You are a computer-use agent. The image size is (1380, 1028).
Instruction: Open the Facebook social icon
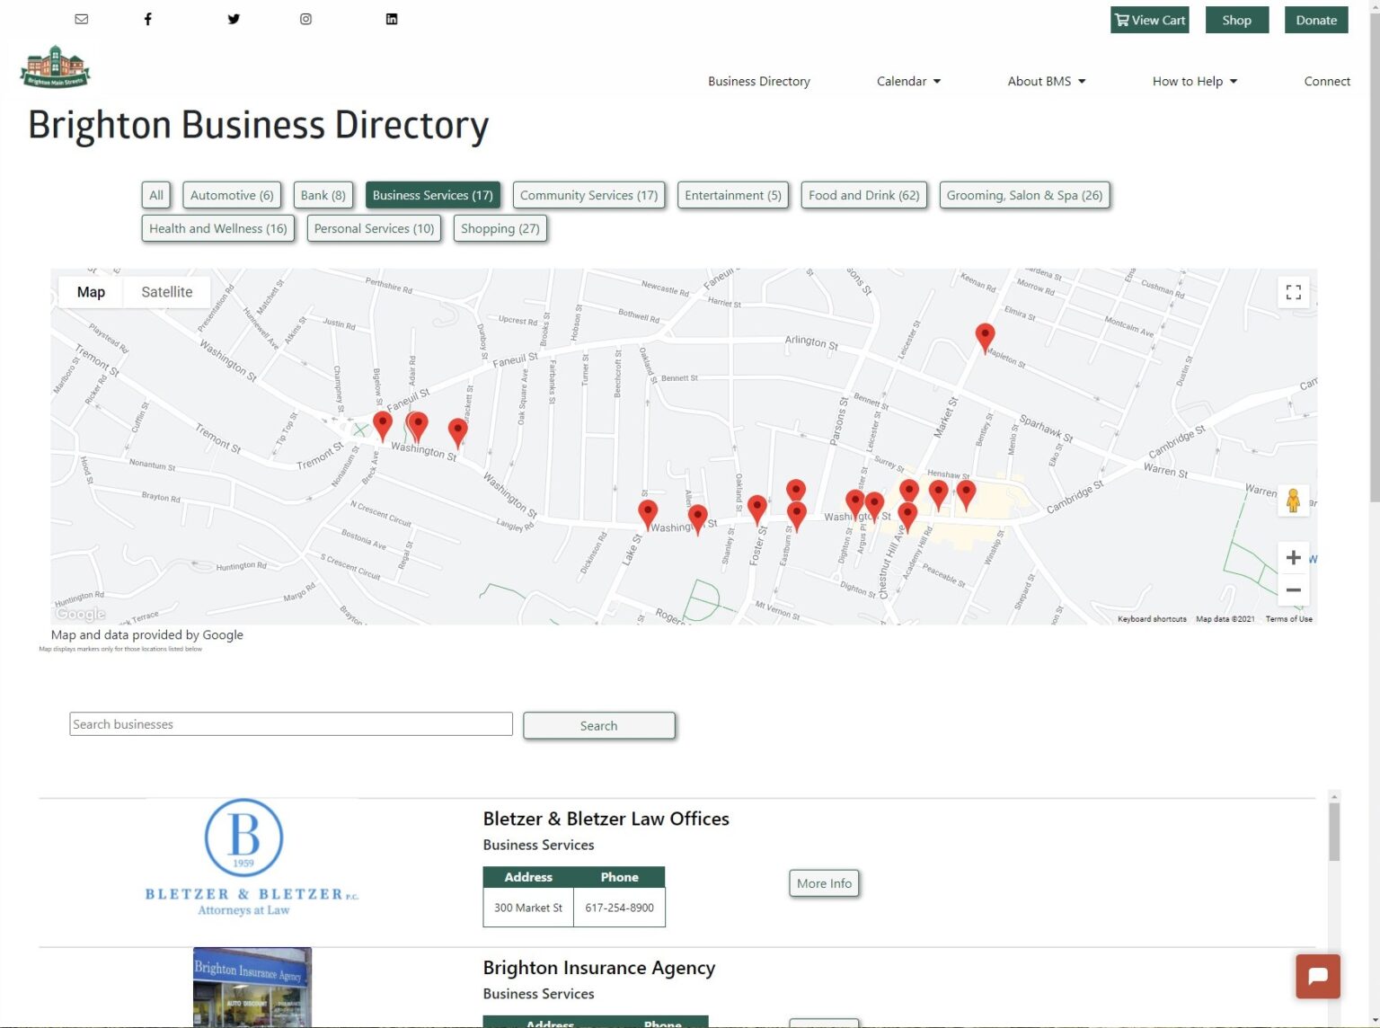(148, 19)
